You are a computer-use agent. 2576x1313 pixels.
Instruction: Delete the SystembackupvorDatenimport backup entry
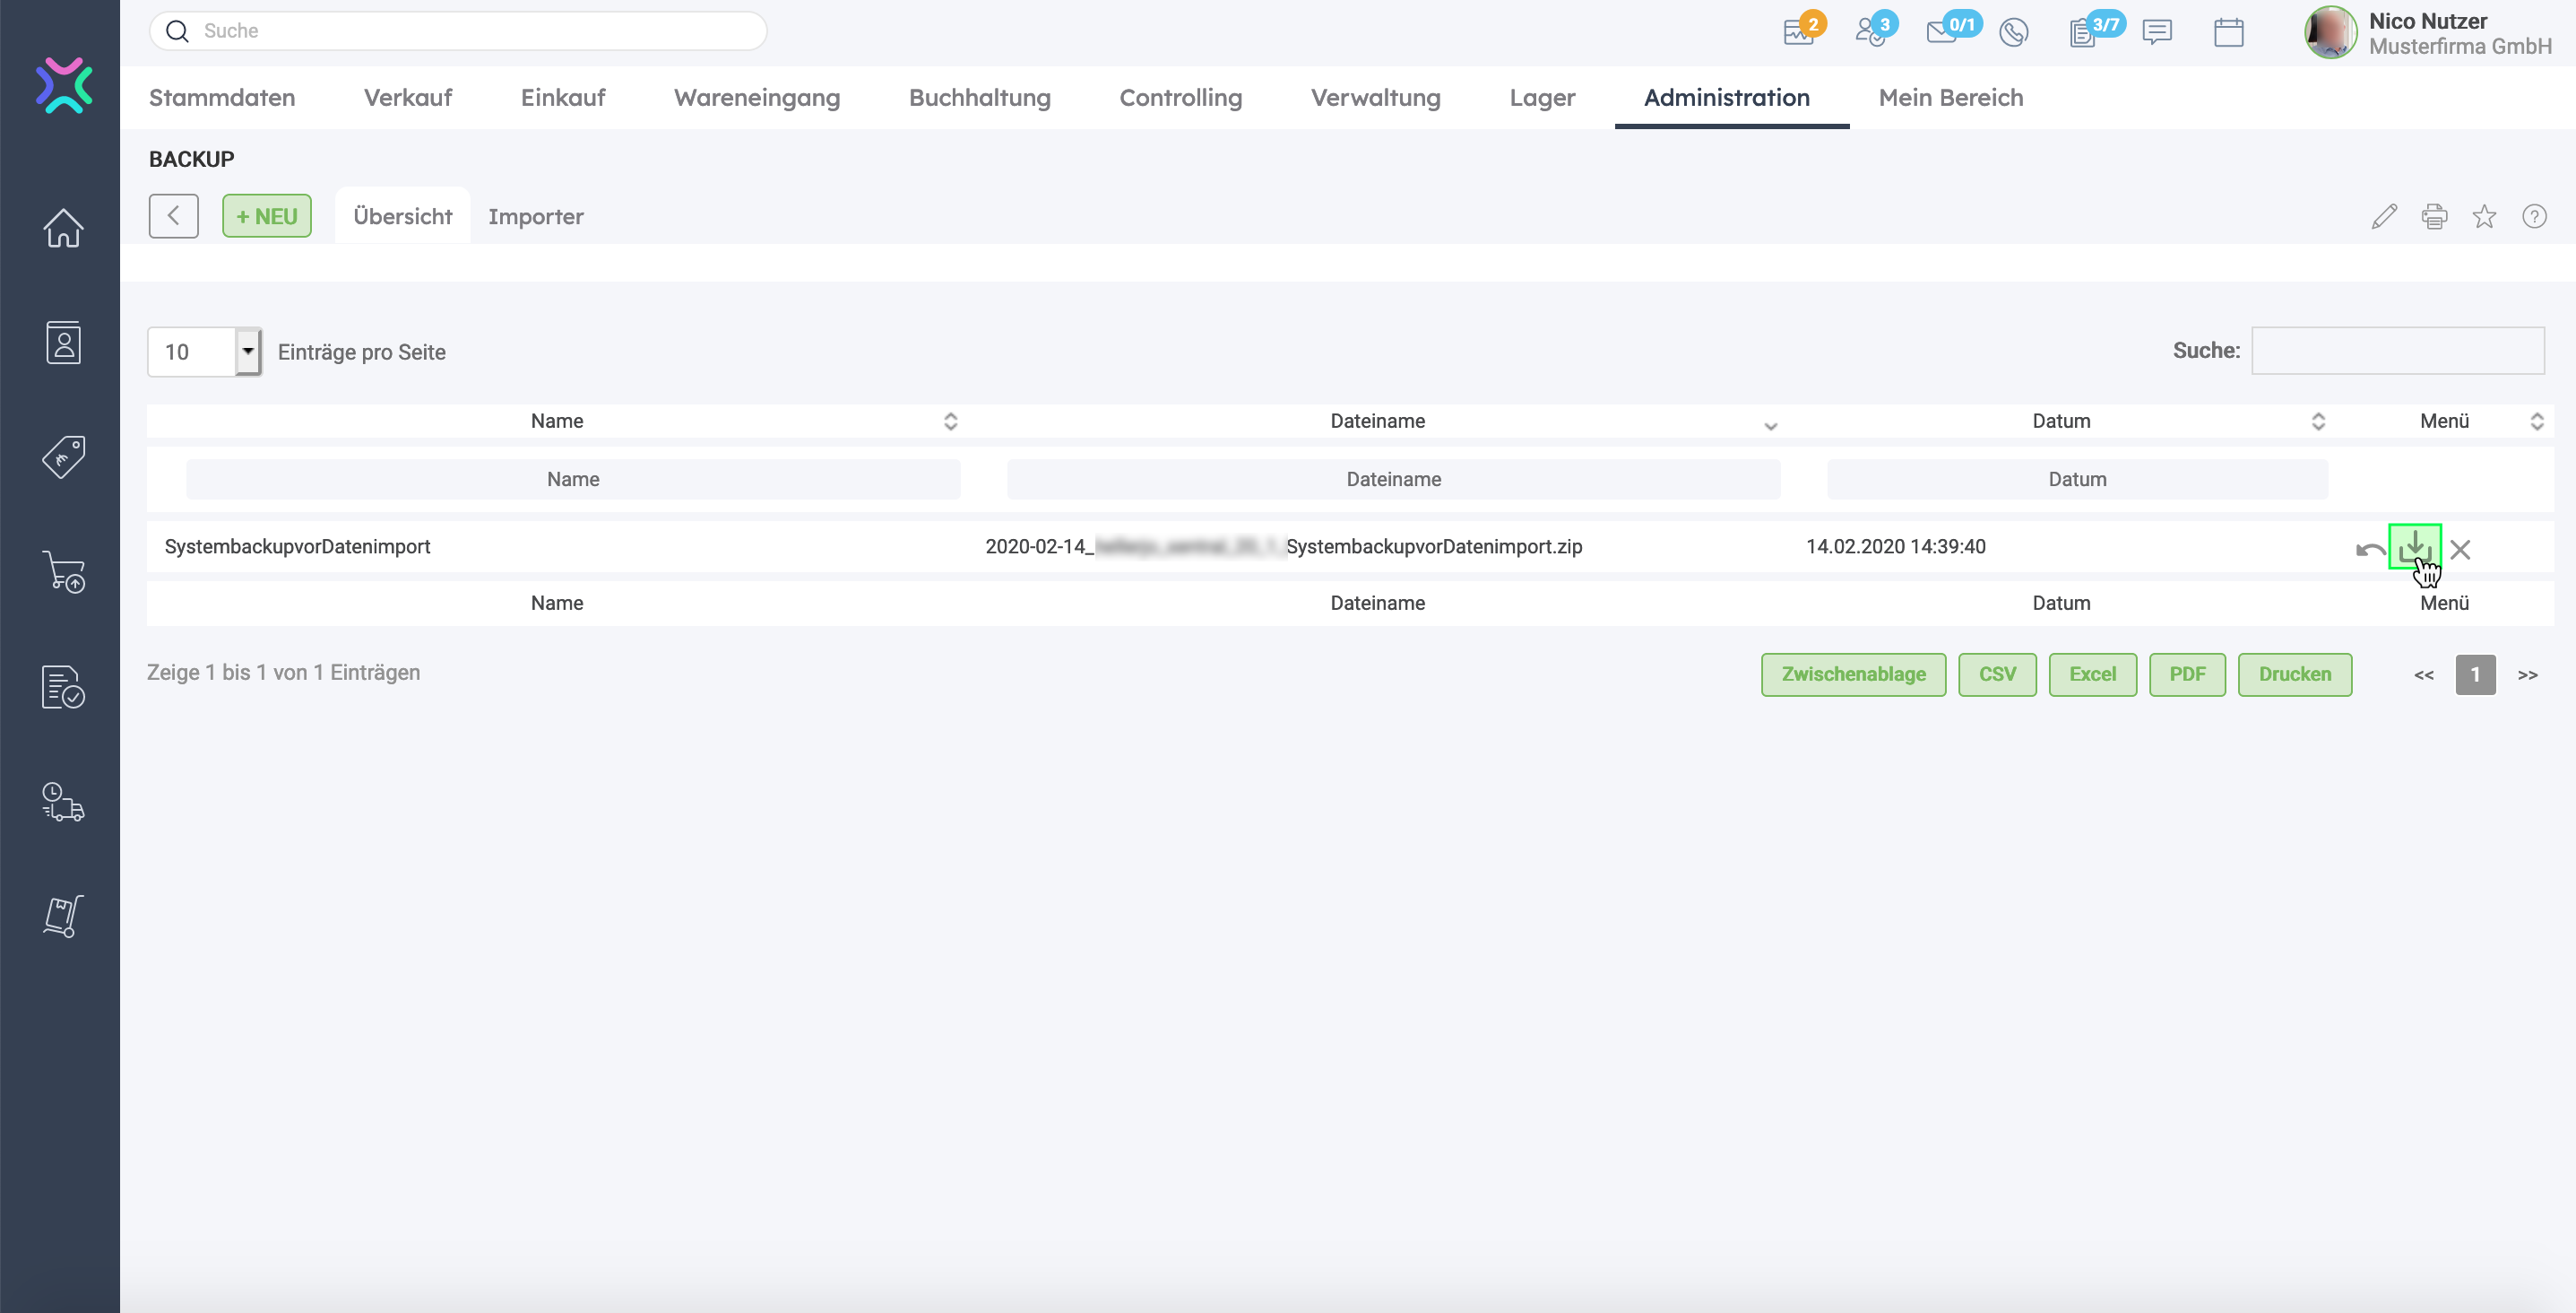tap(2460, 550)
